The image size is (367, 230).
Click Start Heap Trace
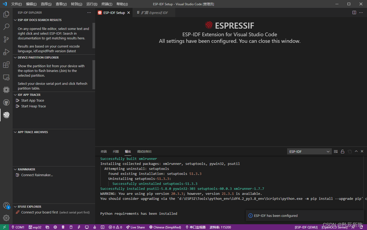coord(34,106)
